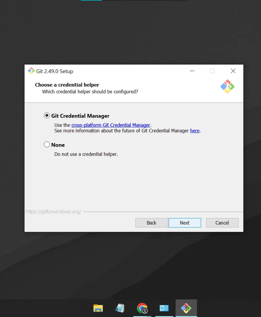Viewport: 261px width, 317px height.
Task: Switch to Chrome from the taskbar
Action: click(x=142, y=308)
